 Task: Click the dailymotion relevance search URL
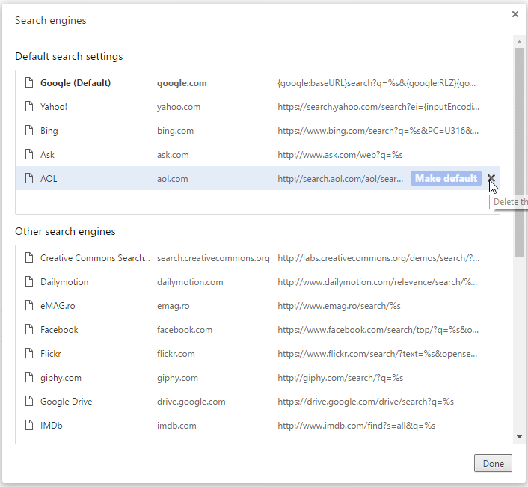point(377,282)
